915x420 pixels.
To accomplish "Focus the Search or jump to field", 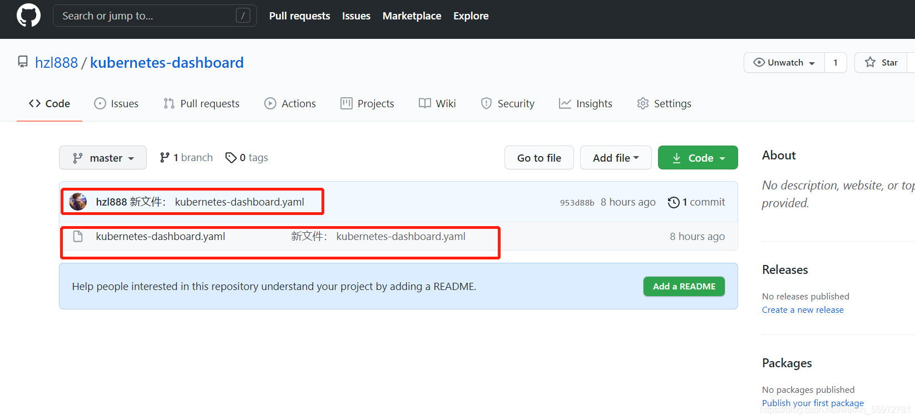I will [155, 16].
